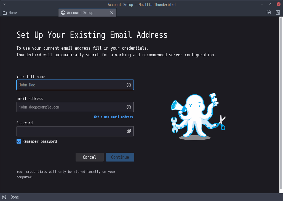Click the octopus mascot illustration

pos(198,117)
